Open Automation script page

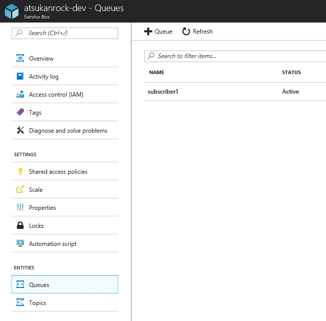pos(65,243)
